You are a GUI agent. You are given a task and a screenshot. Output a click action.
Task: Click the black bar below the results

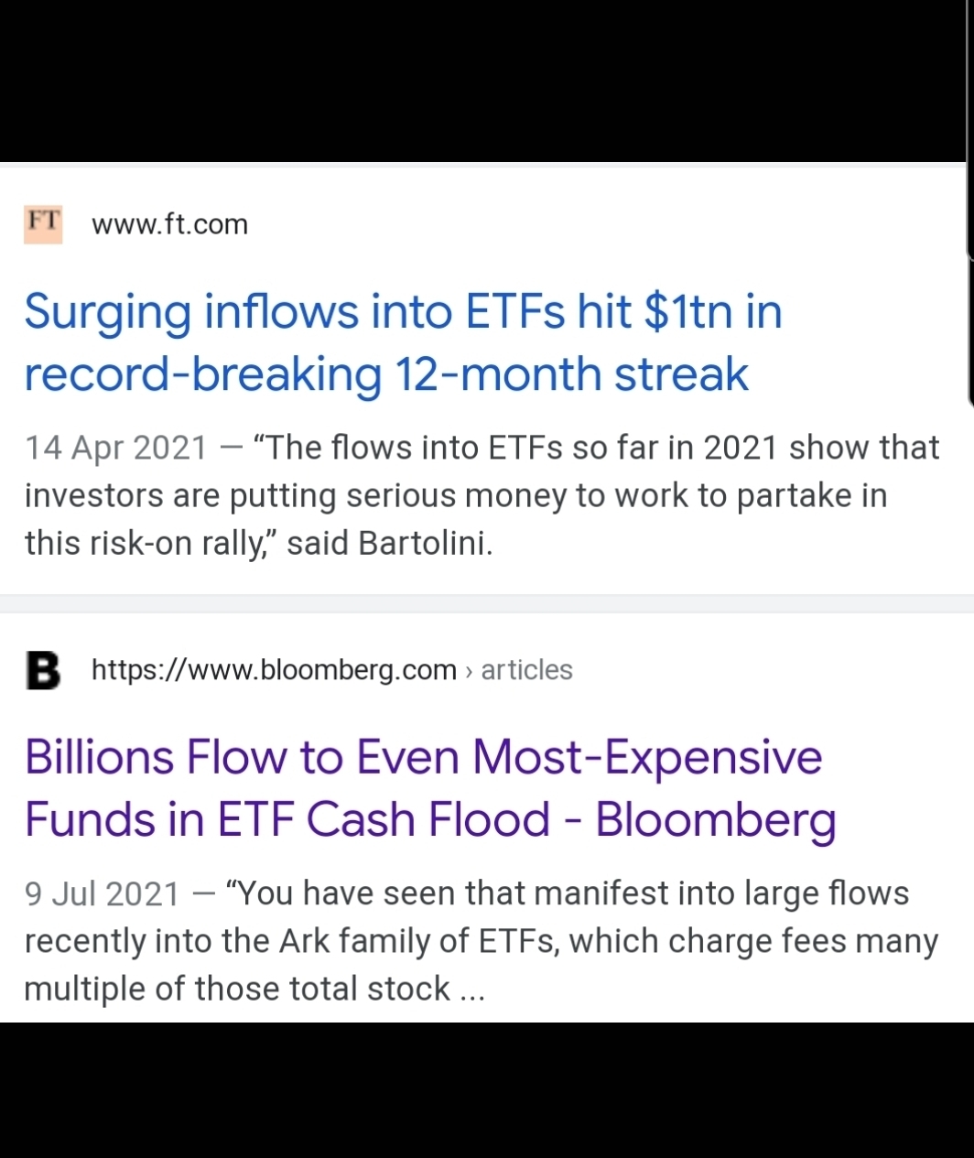485,1091
